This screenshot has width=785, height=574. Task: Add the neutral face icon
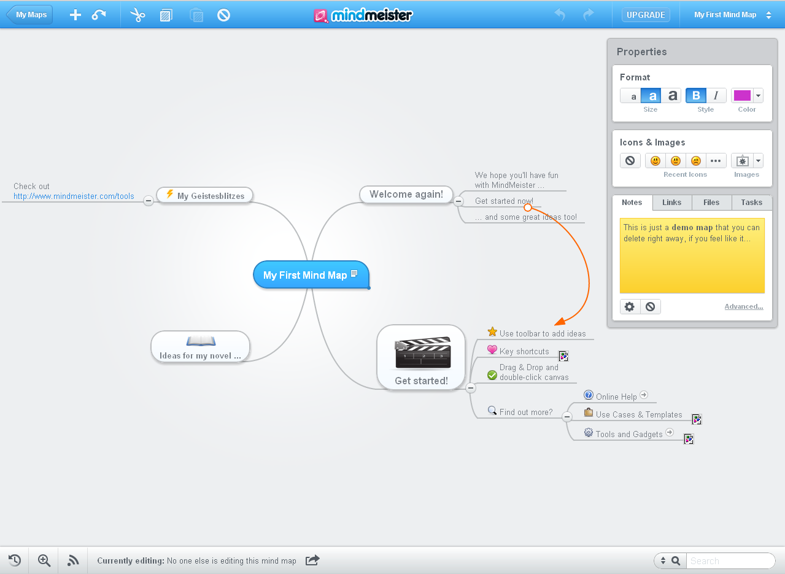676,161
